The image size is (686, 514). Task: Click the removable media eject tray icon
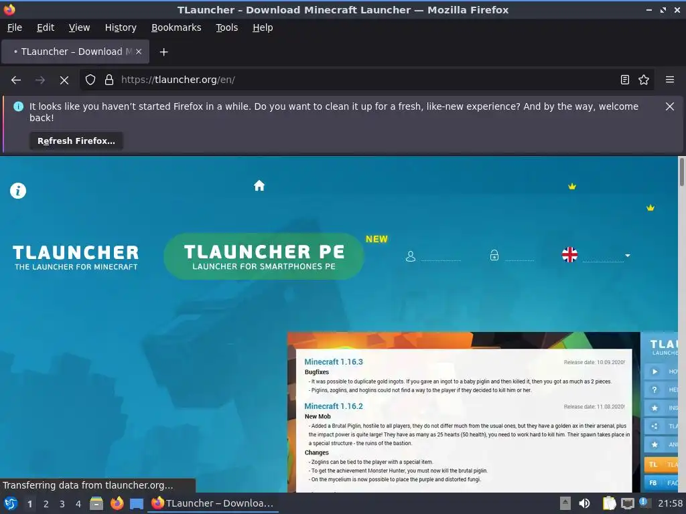[565, 503]
